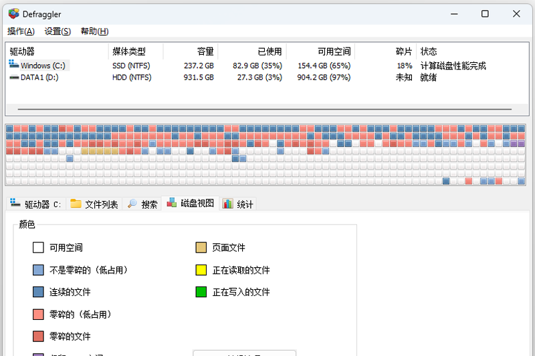Click the 931.5 GB capacity value
535x356 pixels.
coord(199,77)
